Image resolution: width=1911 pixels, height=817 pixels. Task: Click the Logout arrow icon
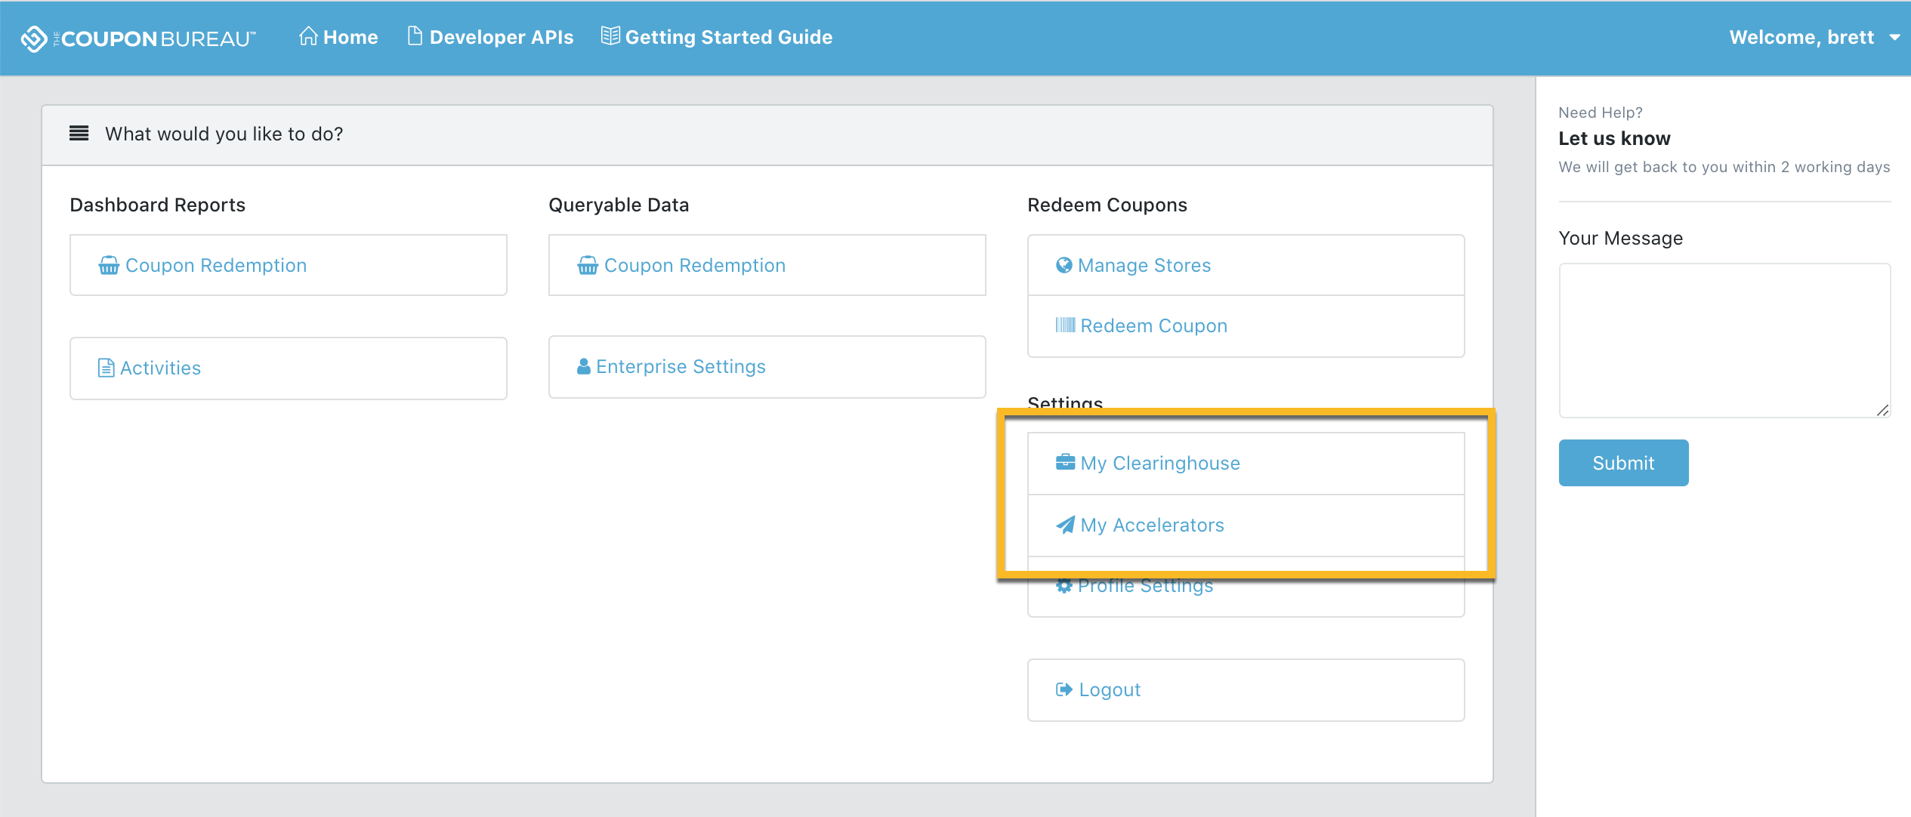tap(1064, 689)
